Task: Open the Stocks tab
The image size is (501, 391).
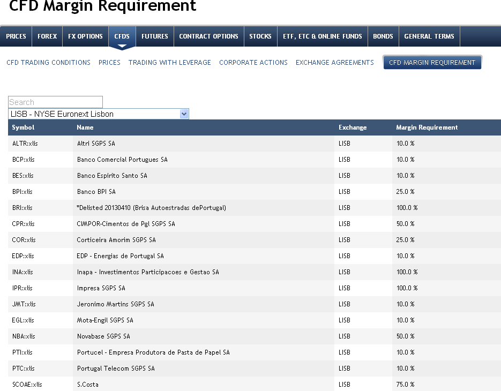Action: 260,36
